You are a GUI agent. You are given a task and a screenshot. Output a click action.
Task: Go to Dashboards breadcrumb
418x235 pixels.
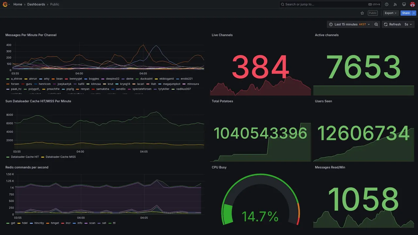36,4
